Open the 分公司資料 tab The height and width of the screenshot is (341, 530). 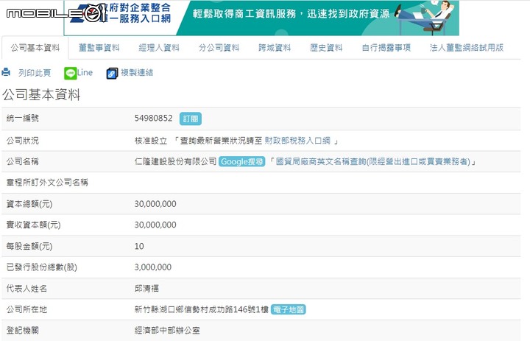pyautogui.click(x=219, y=48)
